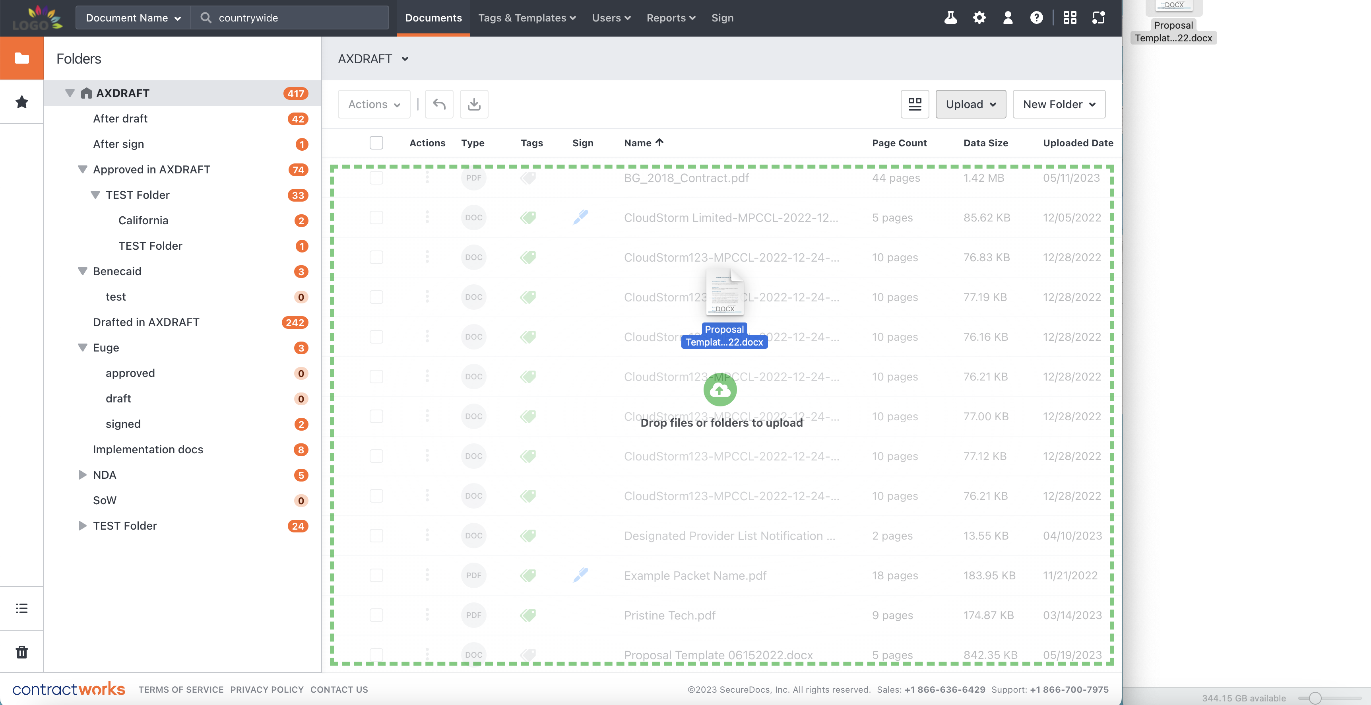The height and width of the screenshot is (705, 1371).
Task: Check the box for CloudStorm Limited-MPCCL row
Action: [376, 217]
